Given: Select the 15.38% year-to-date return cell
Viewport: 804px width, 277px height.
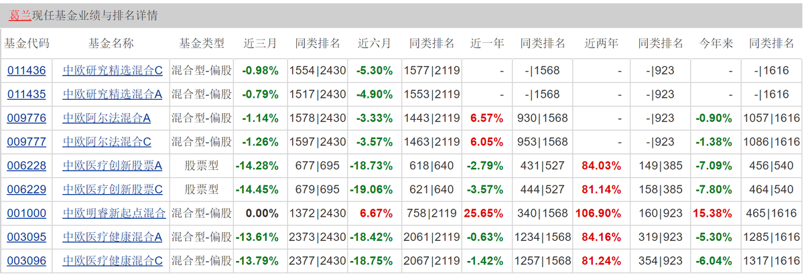Looking at the screenshot, I should pyautogui.click(x=716, y=213).
